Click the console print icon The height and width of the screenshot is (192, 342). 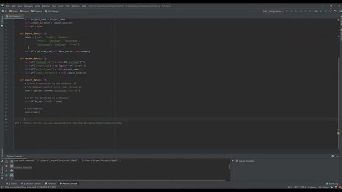[12, 171]
